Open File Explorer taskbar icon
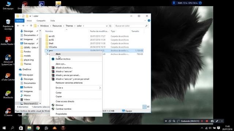Image resolution: width=234 pixels, height=131 pixels. pos(29,128)
